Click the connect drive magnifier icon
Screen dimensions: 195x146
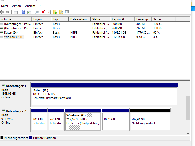[x=37, y=12]
